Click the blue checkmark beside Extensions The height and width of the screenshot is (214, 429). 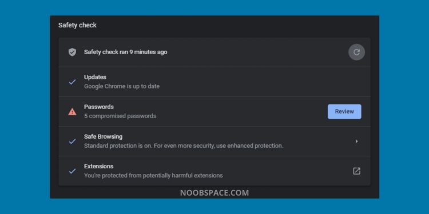pos(72,171)
